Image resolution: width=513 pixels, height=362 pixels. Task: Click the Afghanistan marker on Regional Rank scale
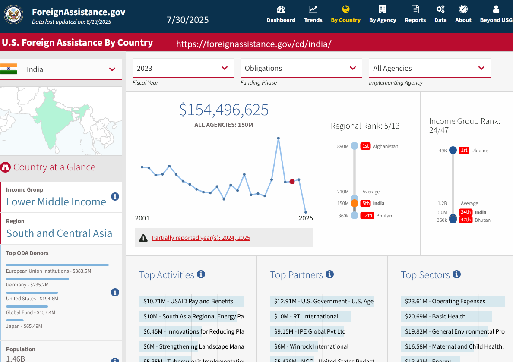tap(355, 146)
